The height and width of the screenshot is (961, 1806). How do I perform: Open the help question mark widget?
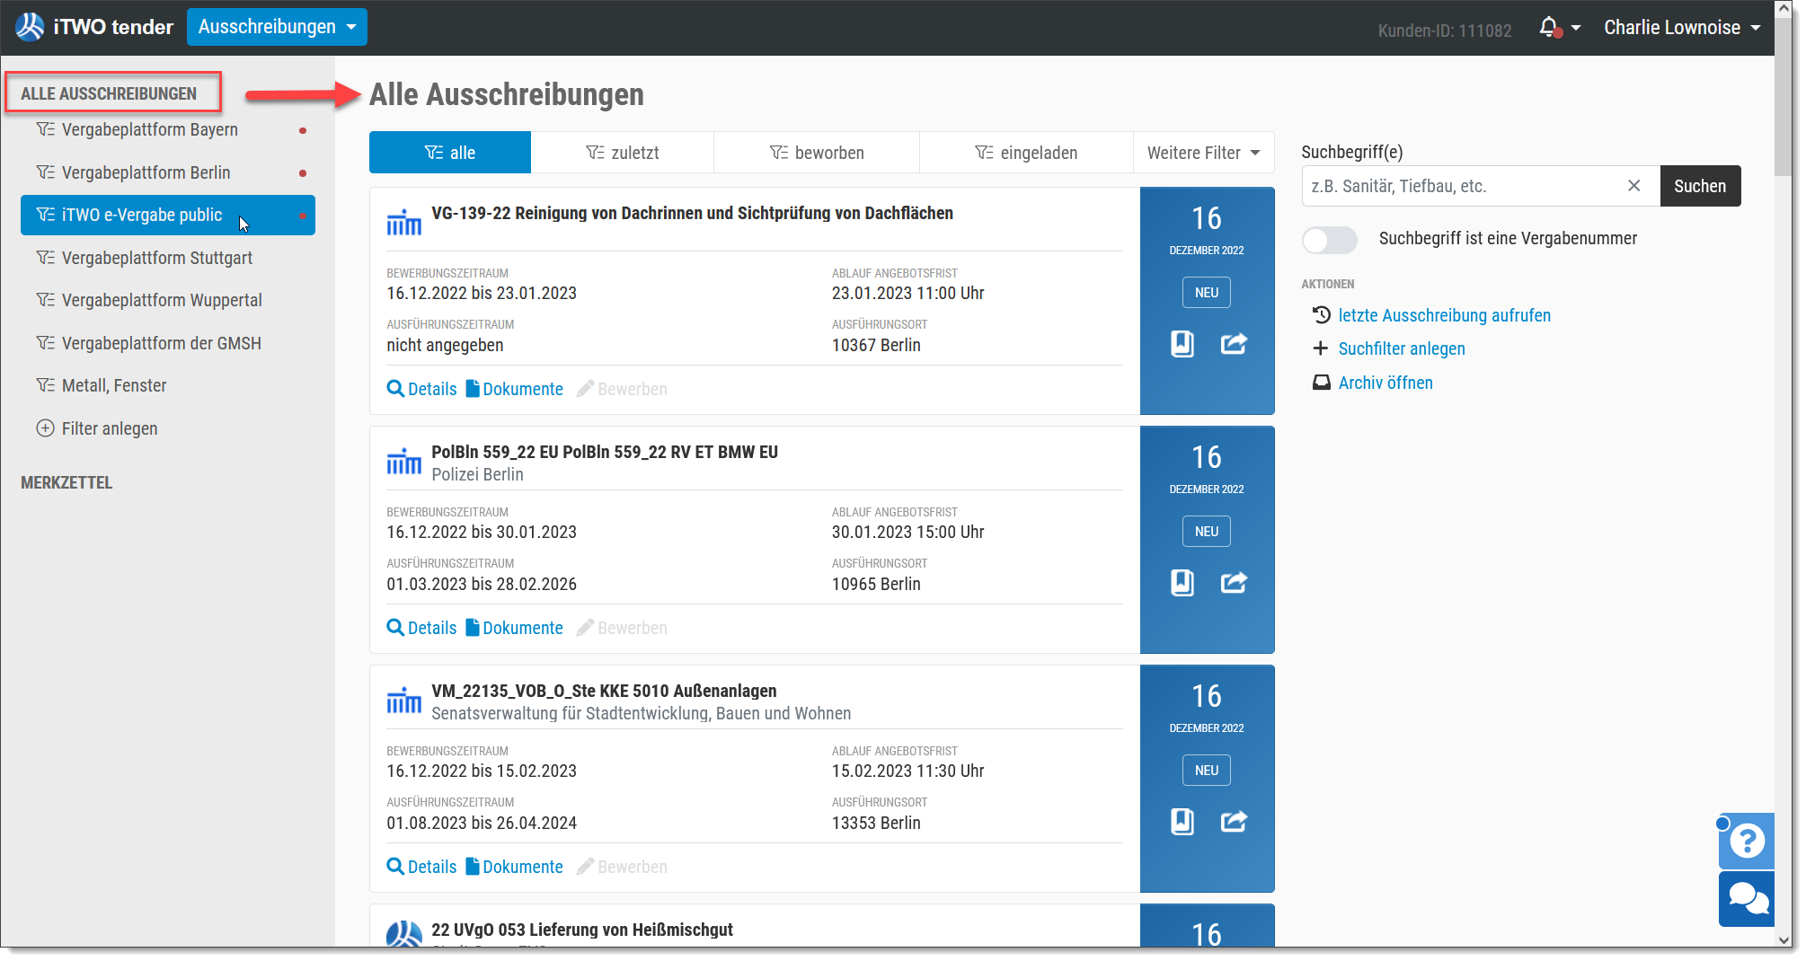coord(1747,842)
